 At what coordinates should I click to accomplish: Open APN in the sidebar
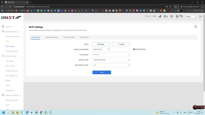[7, 42]
